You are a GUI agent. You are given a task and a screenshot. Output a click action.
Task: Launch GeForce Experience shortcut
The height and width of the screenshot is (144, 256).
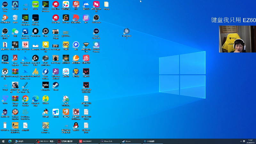[25, 20]
